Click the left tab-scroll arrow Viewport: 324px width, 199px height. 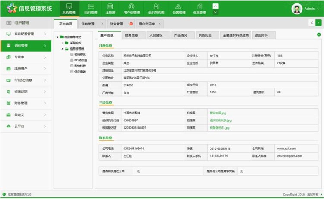(x=311, y=23)
